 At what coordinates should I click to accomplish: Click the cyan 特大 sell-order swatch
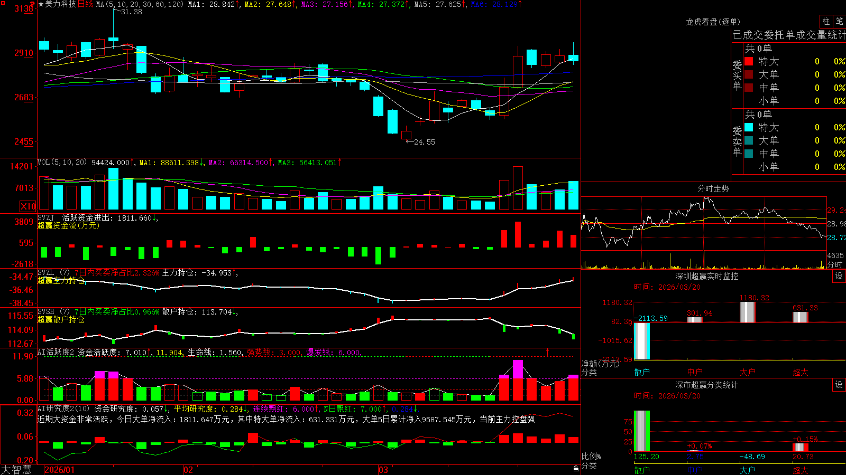pyautogui.click(x=749, y=127)
